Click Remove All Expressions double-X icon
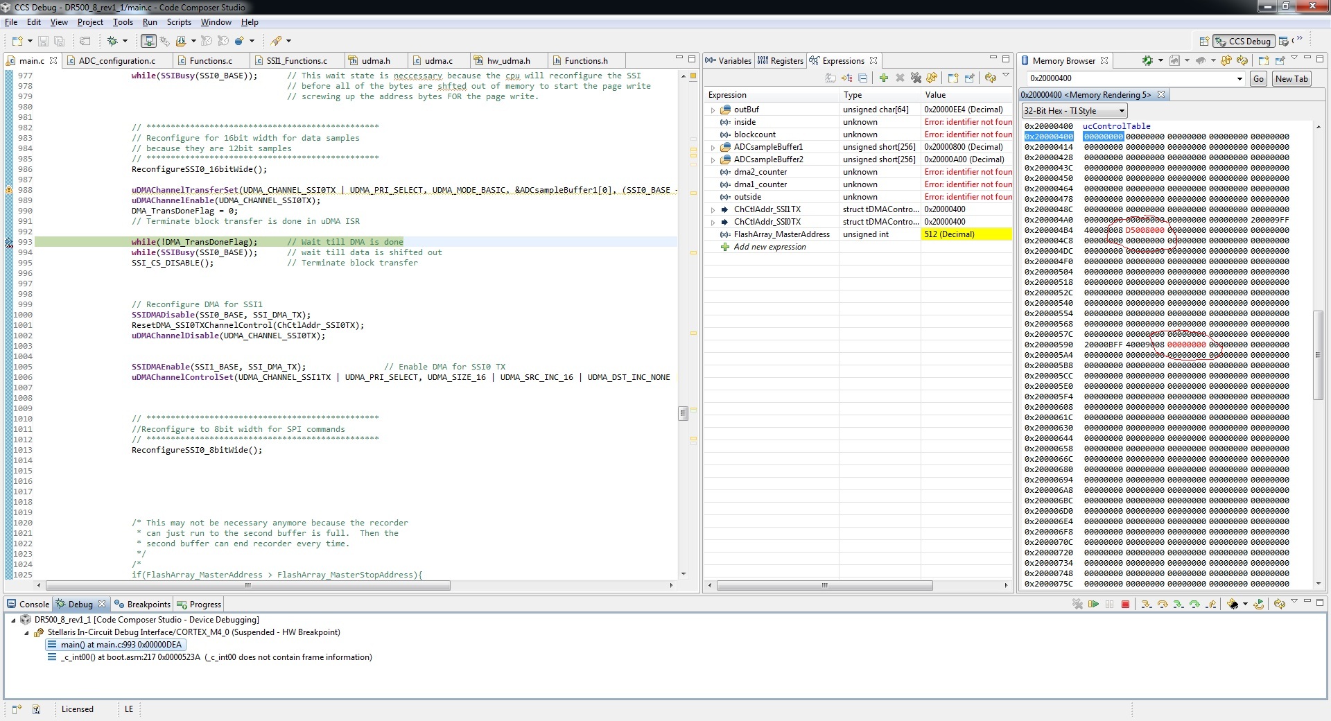Image resolution: width=1331 pixels, height=721 pixels. tap(916, 78)
